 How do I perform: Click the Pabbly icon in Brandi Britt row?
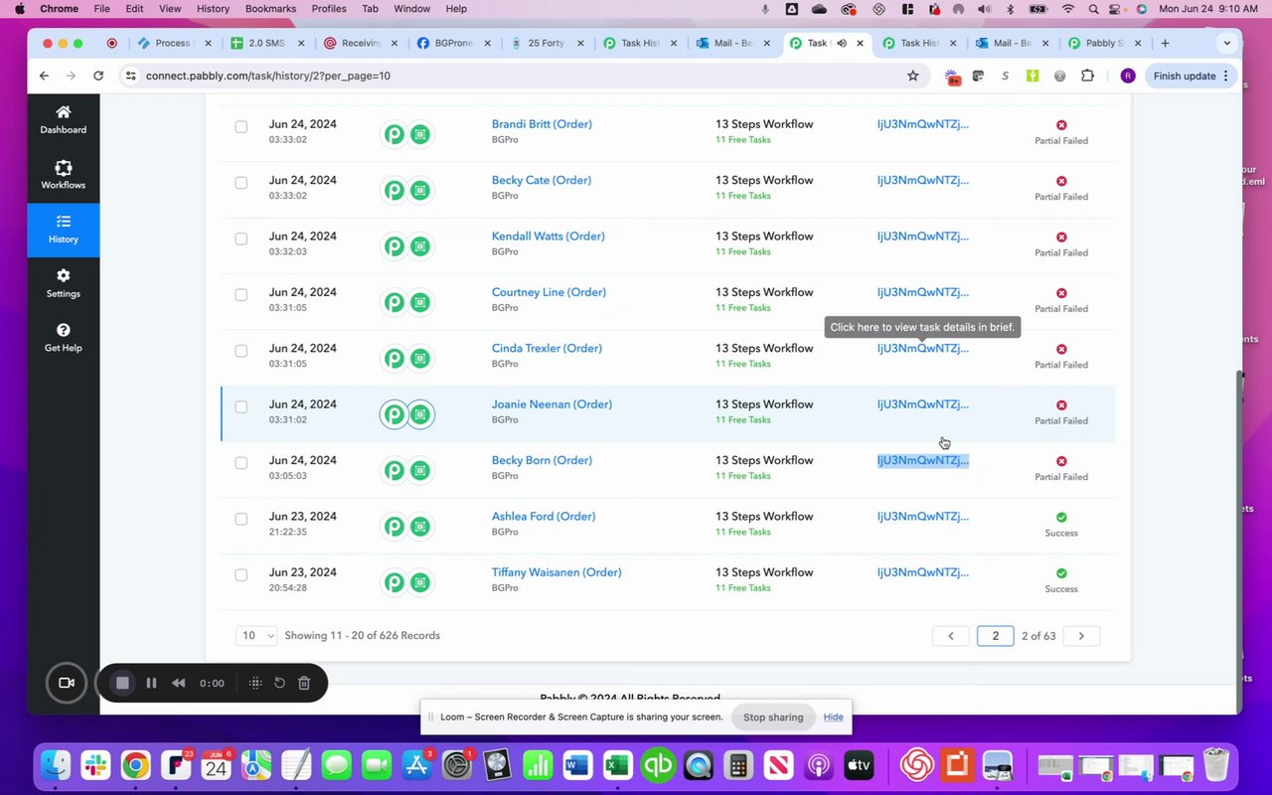[x=395, y=134]
